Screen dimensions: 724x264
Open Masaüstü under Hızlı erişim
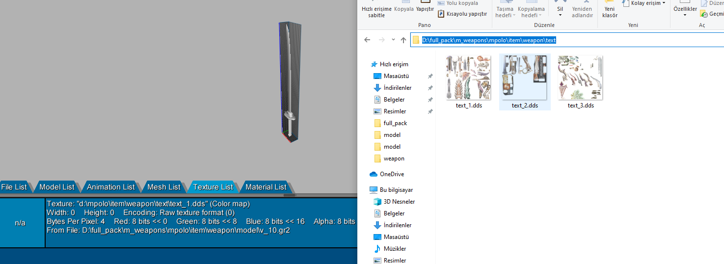(396, 76)
